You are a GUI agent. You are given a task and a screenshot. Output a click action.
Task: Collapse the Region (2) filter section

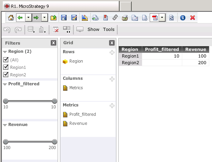(5, 52)
